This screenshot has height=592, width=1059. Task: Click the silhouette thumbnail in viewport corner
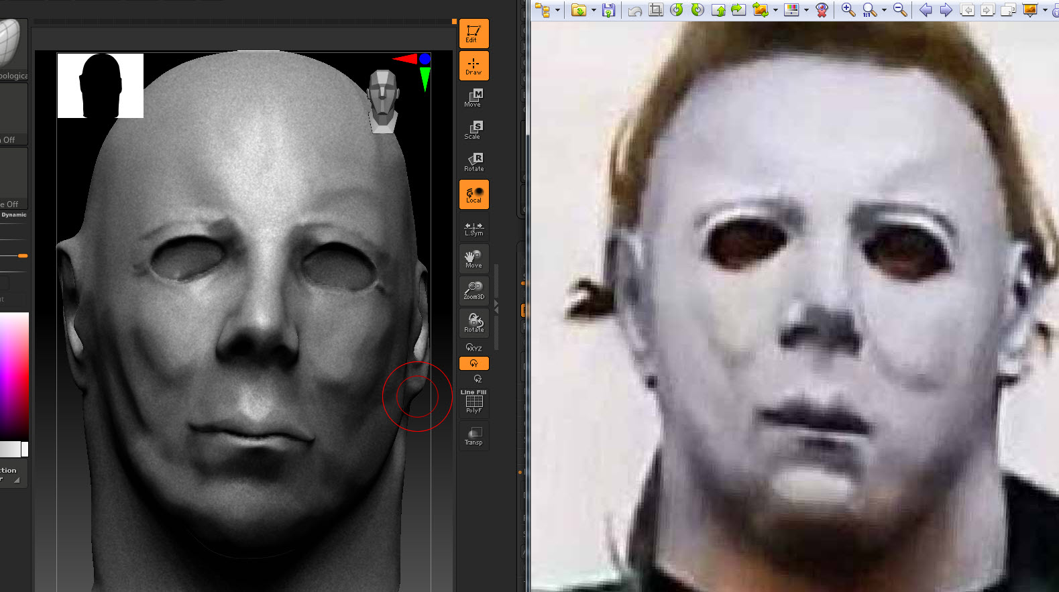(x=101, y=86)
